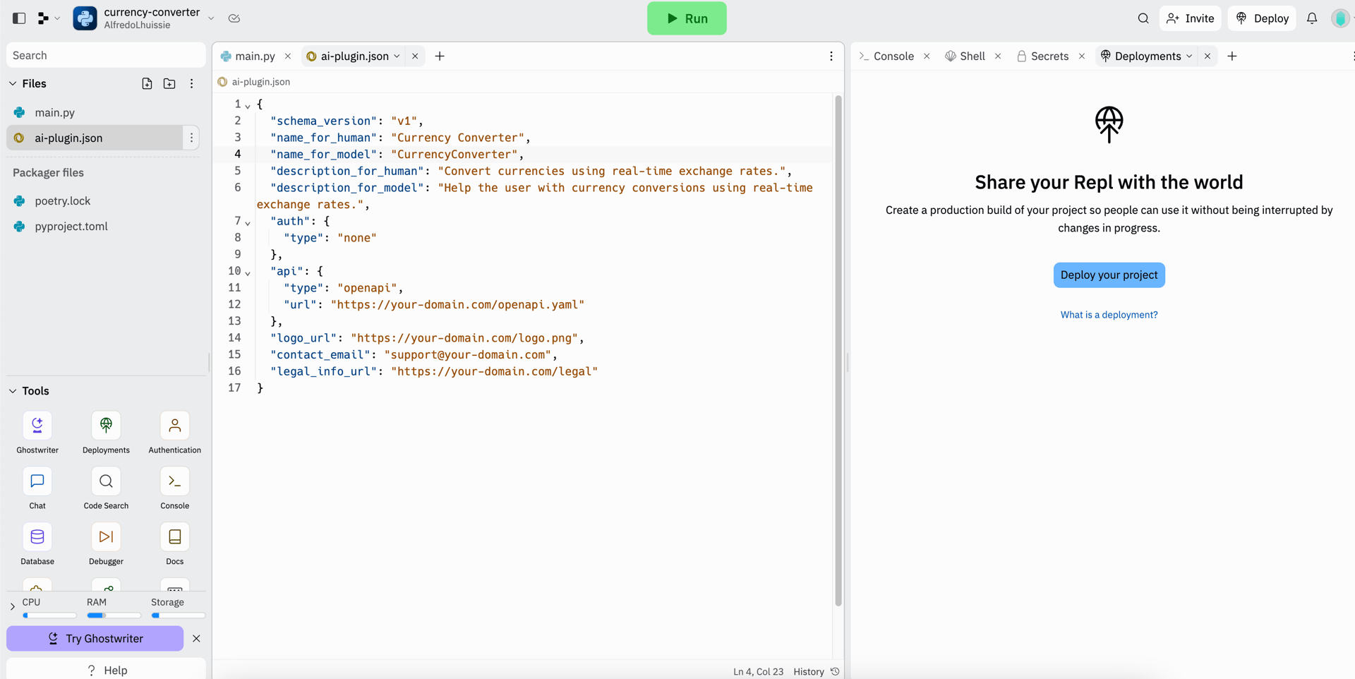This screenshot has height=679, width=1355.
Task: Close the Secrets tab
Action: (1082, 56)
